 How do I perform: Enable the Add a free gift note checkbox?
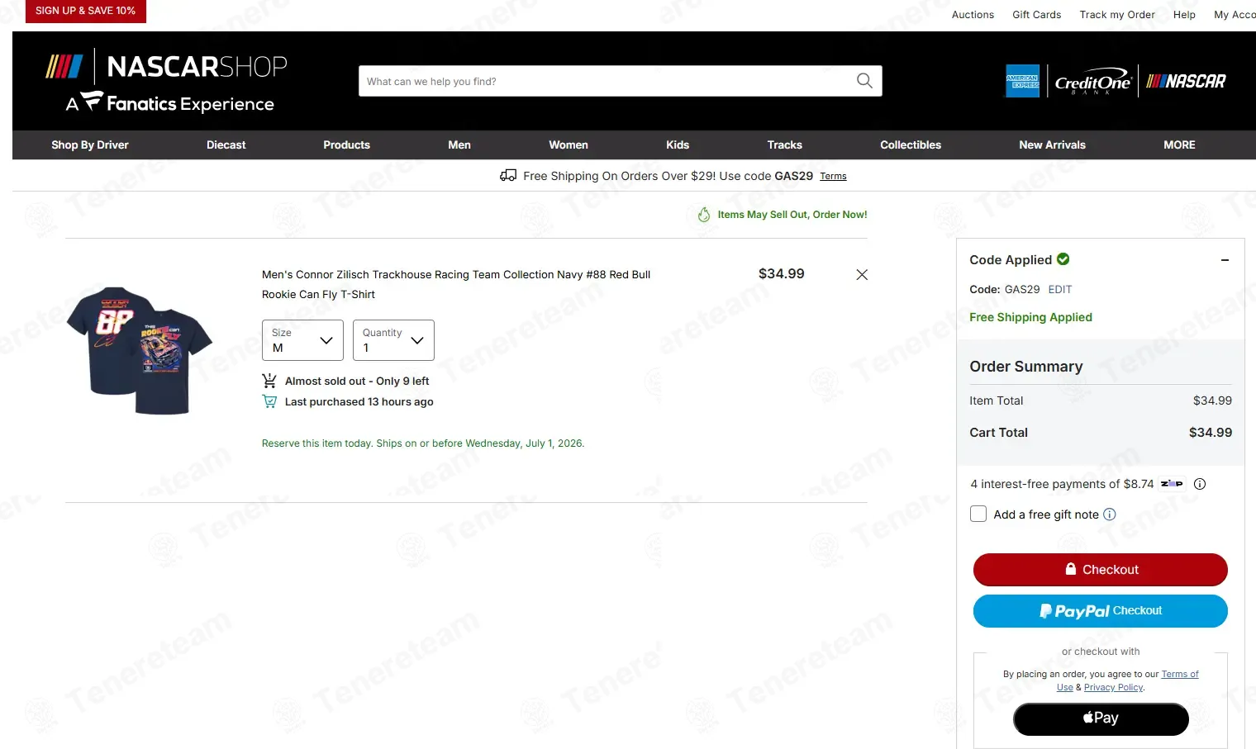pos(978,514)
